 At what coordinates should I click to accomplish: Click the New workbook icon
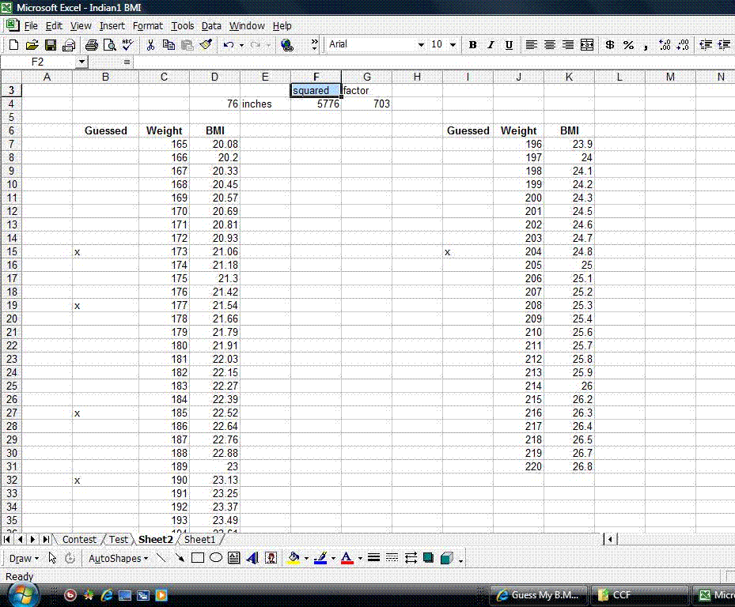tap(13, 45)
